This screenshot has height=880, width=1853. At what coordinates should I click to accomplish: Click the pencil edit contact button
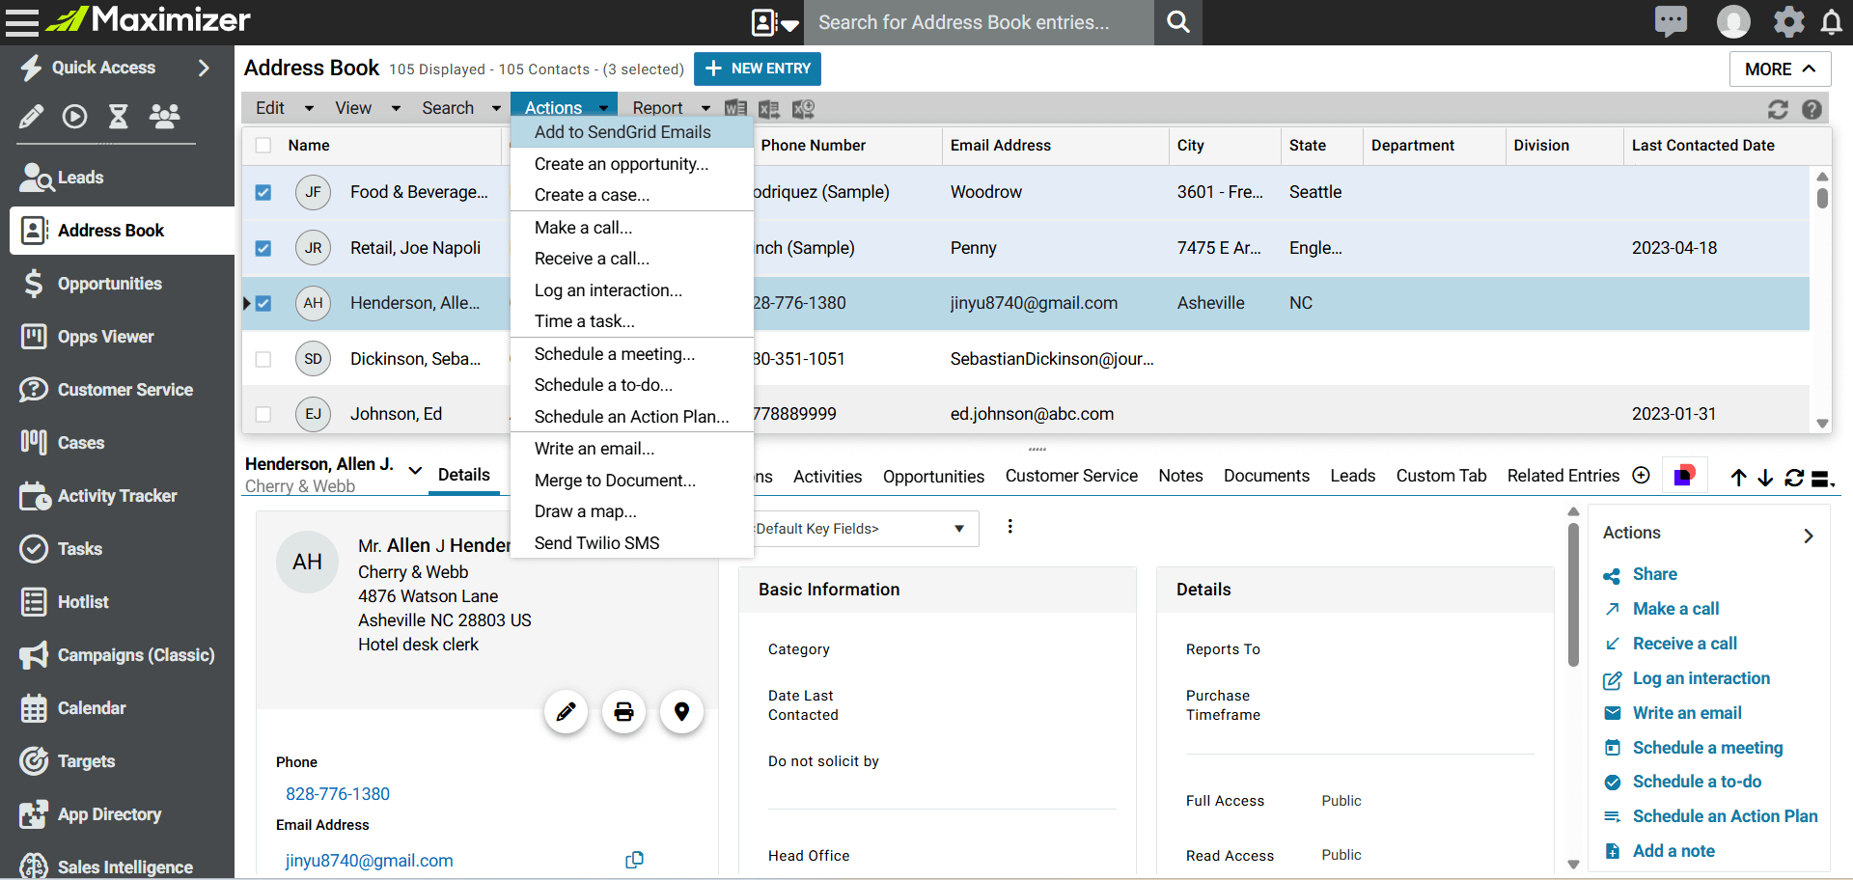(566, 712)
